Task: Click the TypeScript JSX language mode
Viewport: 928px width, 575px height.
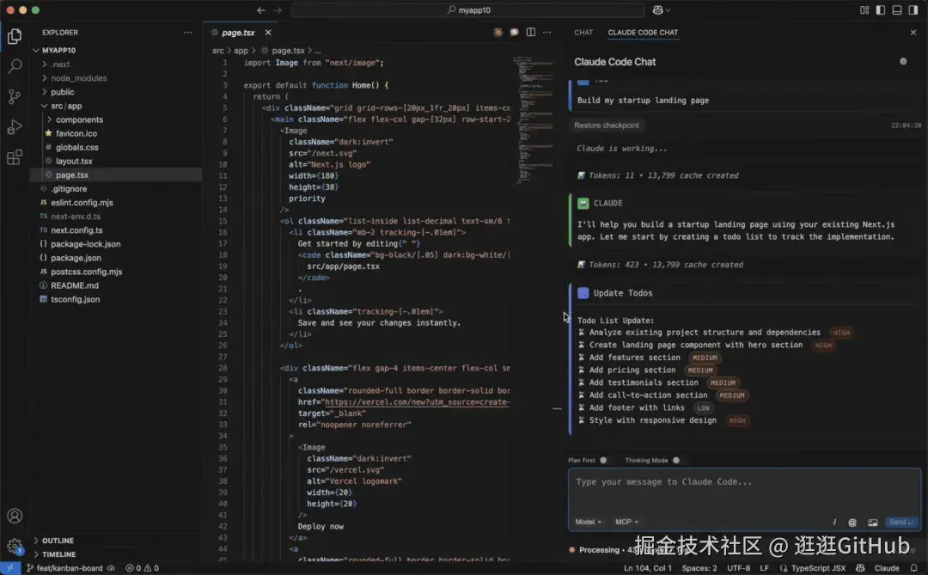Action: coord(818,568)
